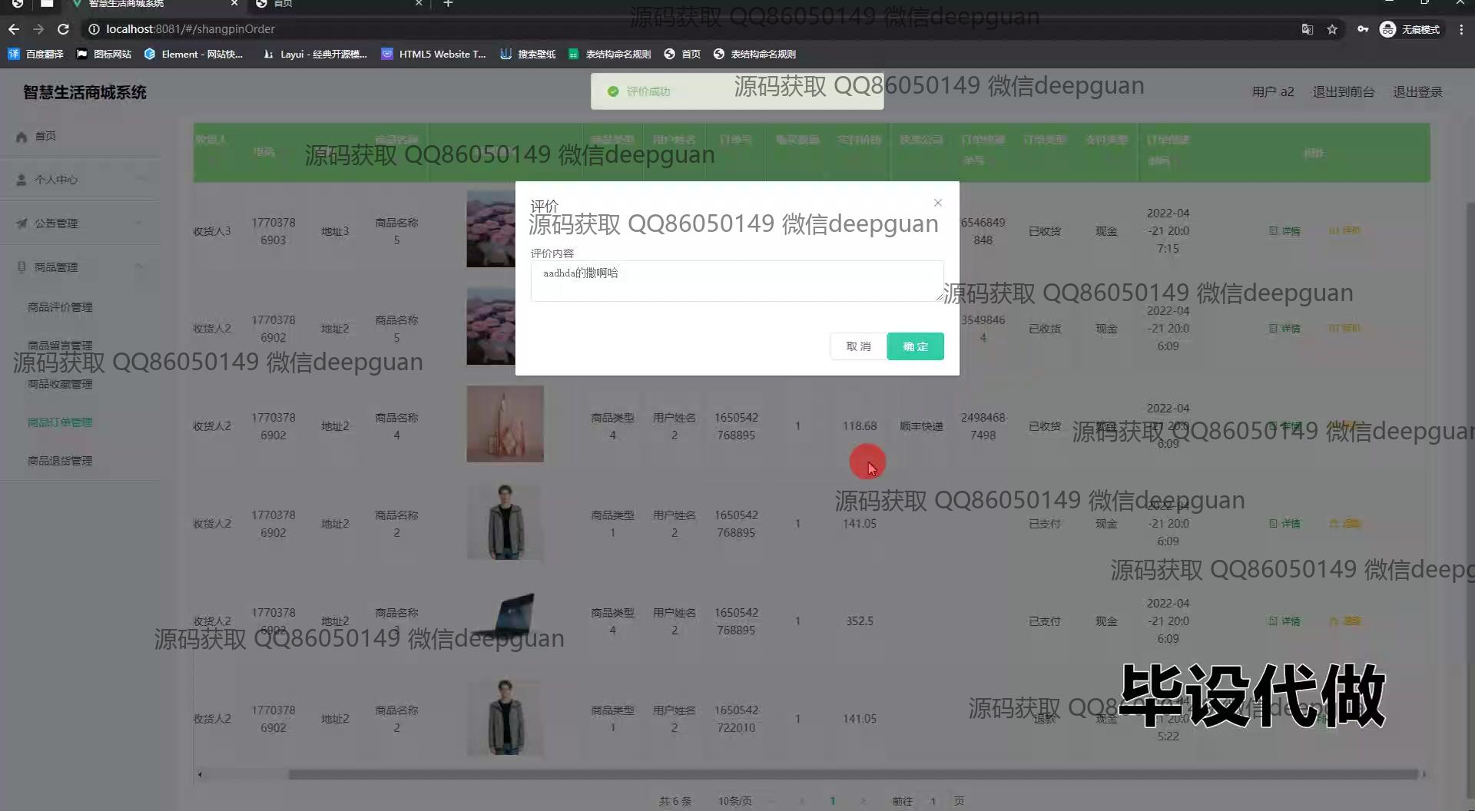Select 商品退货管理 in sidebar

[60, 461]
